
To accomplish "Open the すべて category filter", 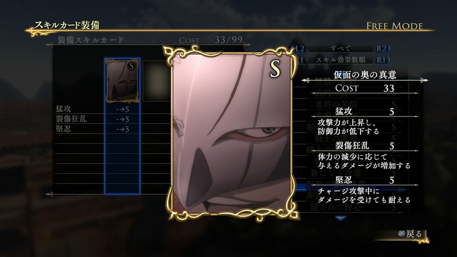I will [340, 49].
